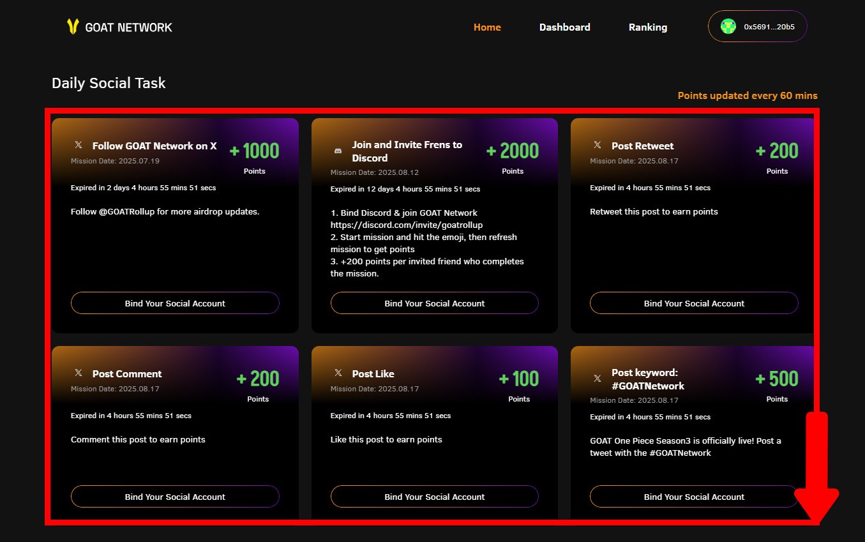
Task: Open the Home navigation tab
Action: pyautogui.click(x=487, y=27)
